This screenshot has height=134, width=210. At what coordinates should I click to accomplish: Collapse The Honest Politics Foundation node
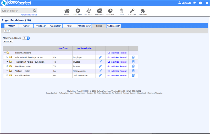(x=7, y=62)
